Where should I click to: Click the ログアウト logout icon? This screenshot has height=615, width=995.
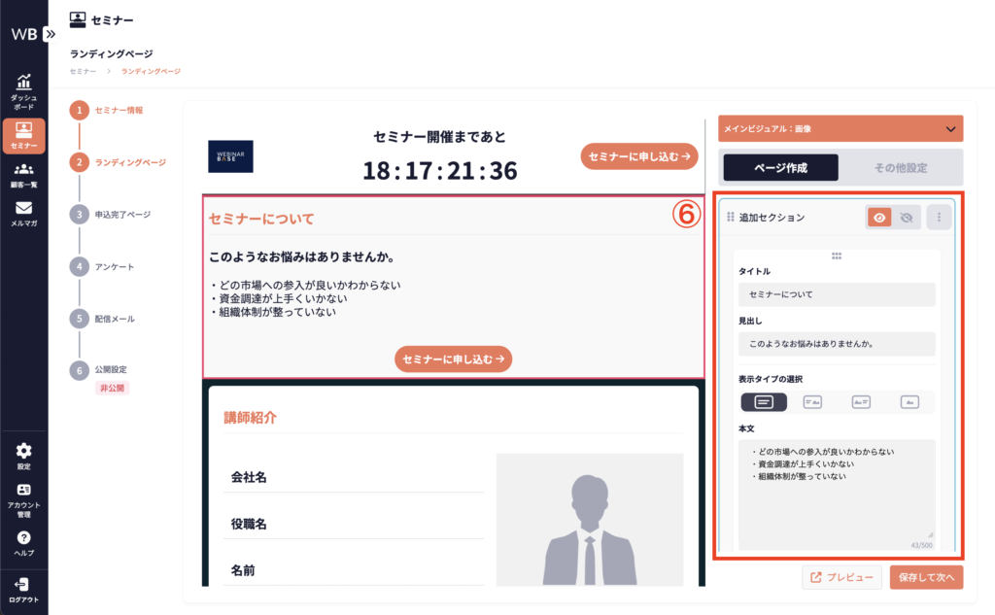tap(23, 588)
